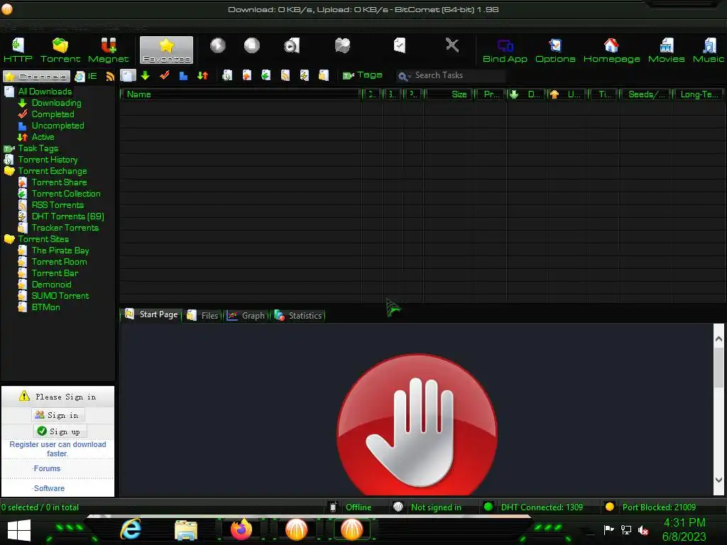Open the RSS feed sidebar tab

pos(110,77)
